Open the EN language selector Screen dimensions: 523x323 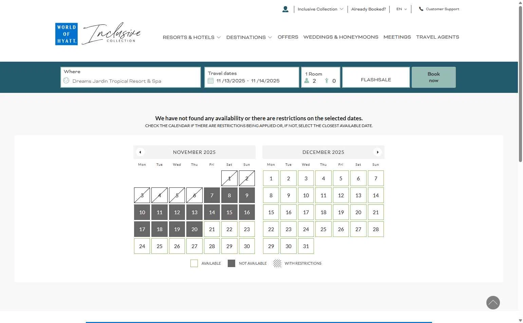(401, 9)
